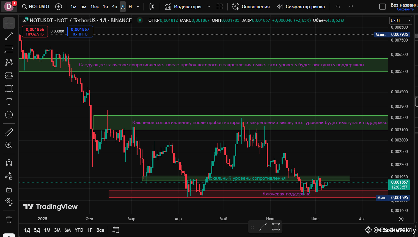The width and height of the screenshot is (418, 237).
Task: Select the ruler measure tool
Action: tap(9, 132)
